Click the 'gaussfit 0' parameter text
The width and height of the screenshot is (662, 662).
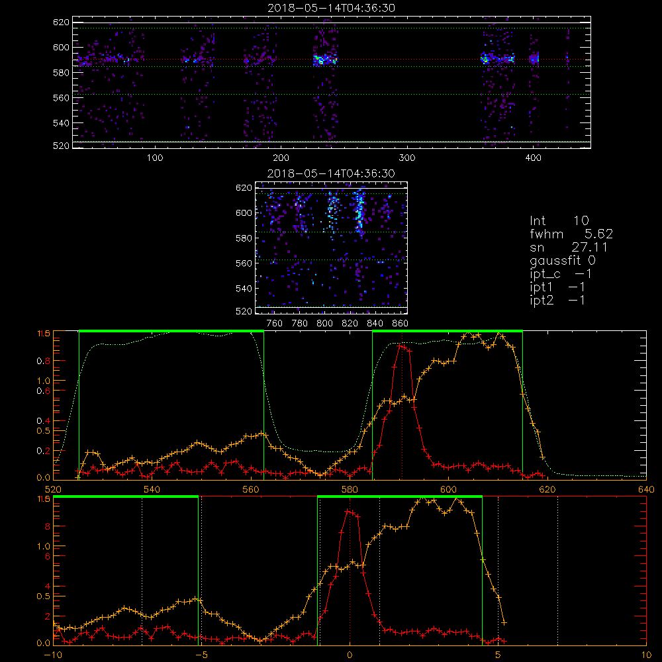click(x=563, y=260)
